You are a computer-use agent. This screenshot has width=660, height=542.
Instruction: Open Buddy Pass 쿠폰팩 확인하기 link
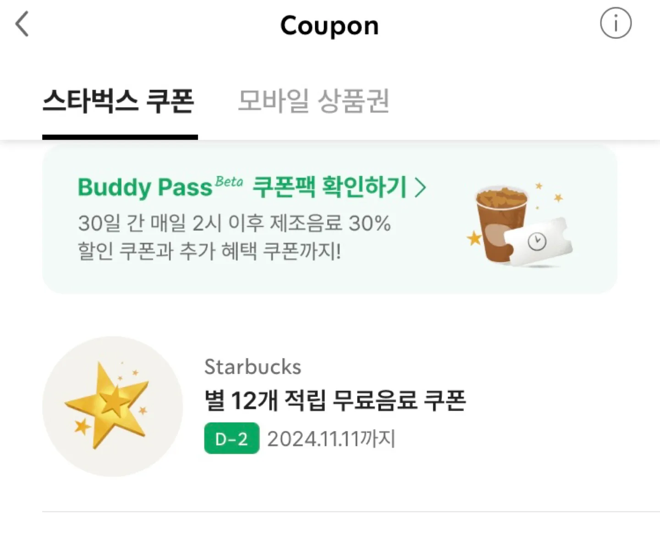pos(252,187)
